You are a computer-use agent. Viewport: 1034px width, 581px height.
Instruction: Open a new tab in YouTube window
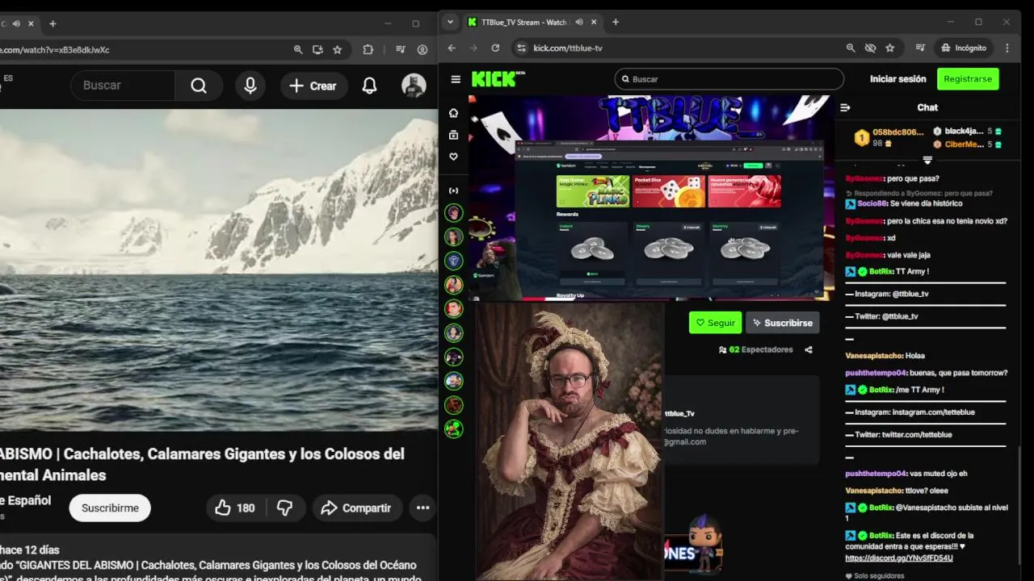point(53,23)
